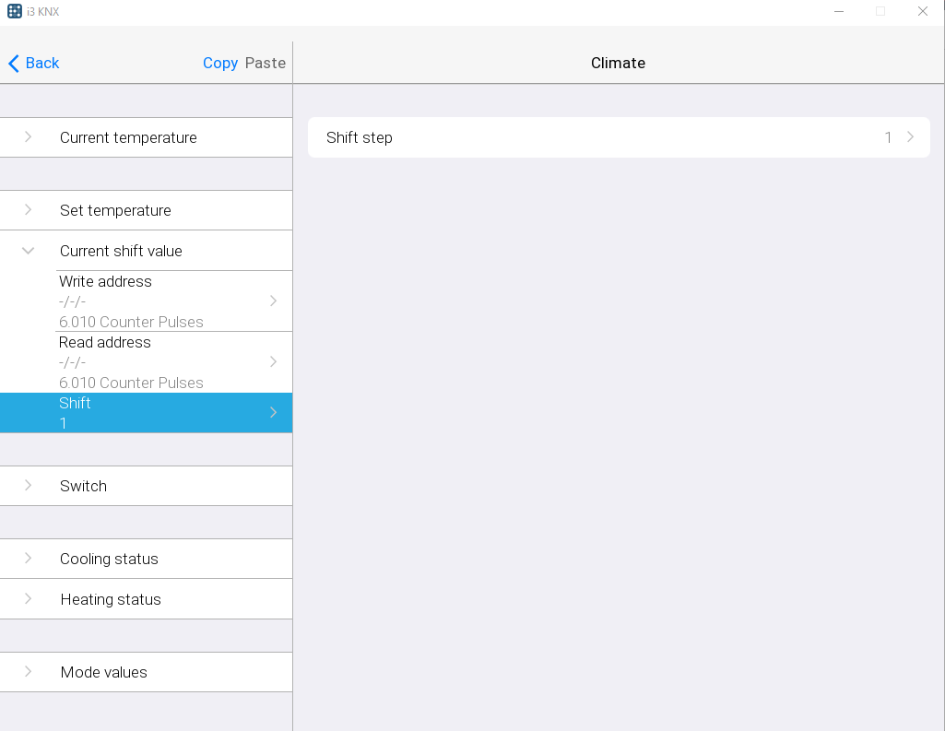Collapse the Current shift value section
The image size is (945, 731).
point(29,251)
